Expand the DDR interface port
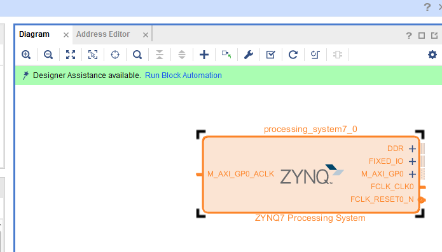 (412, 149)
